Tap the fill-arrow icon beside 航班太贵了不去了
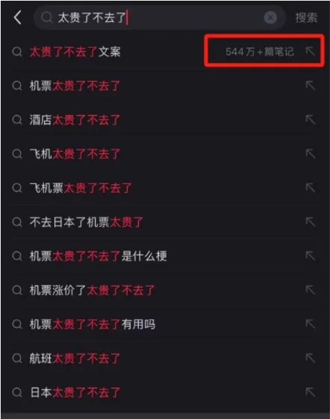 tap(310, 358)
